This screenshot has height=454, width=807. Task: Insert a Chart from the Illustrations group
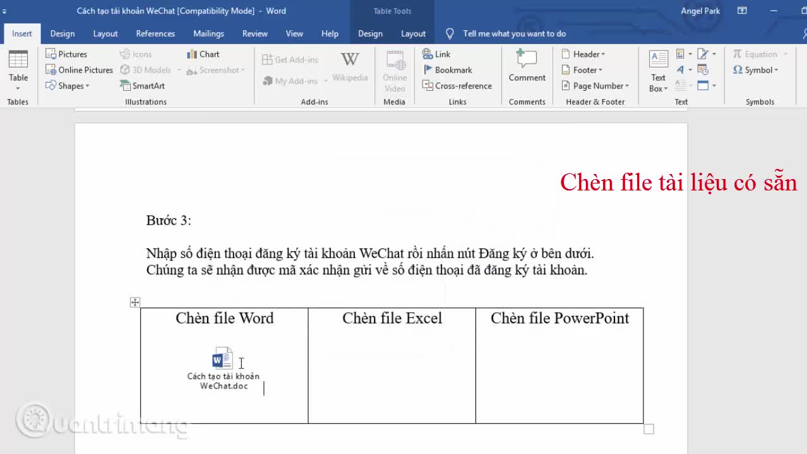point(203,54)
